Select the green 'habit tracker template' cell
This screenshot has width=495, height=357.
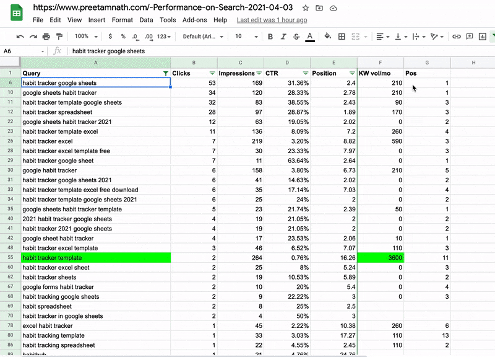[x=96, y=258]
